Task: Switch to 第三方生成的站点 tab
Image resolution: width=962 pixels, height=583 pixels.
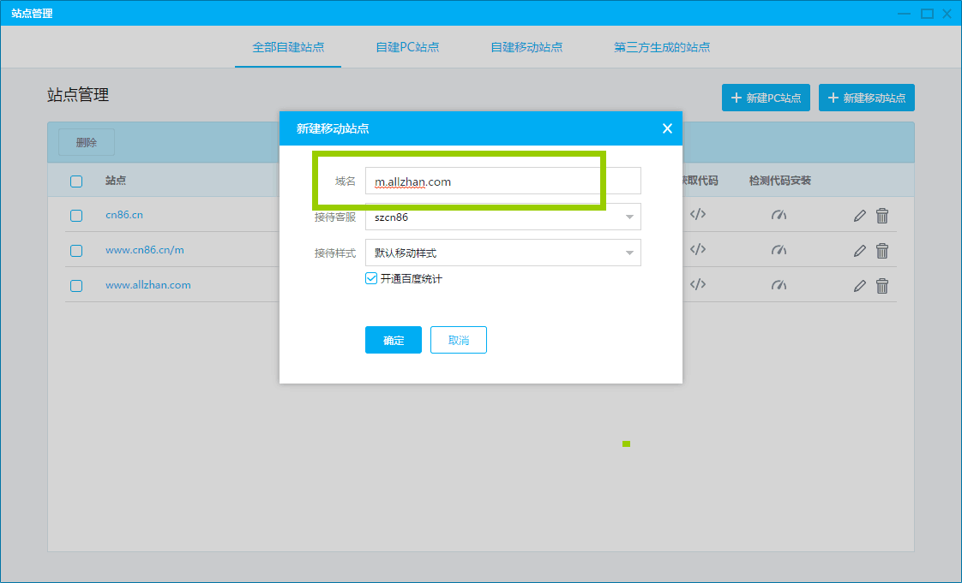Action: click(x=662, y=47)
